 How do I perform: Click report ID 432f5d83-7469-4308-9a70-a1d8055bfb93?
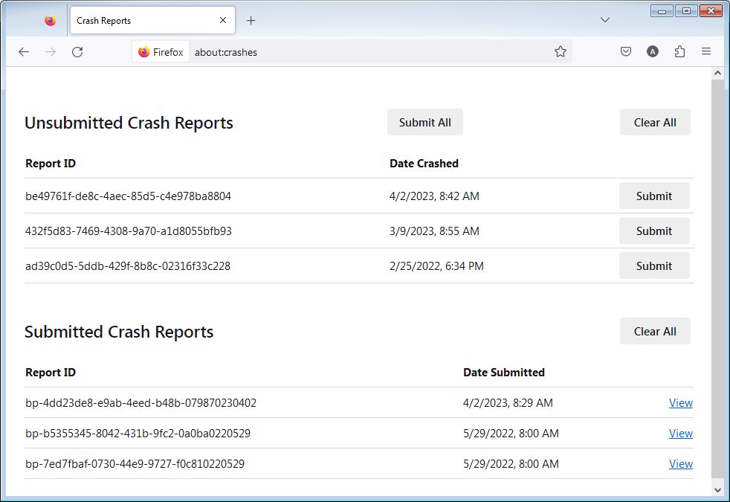(129, 231)
